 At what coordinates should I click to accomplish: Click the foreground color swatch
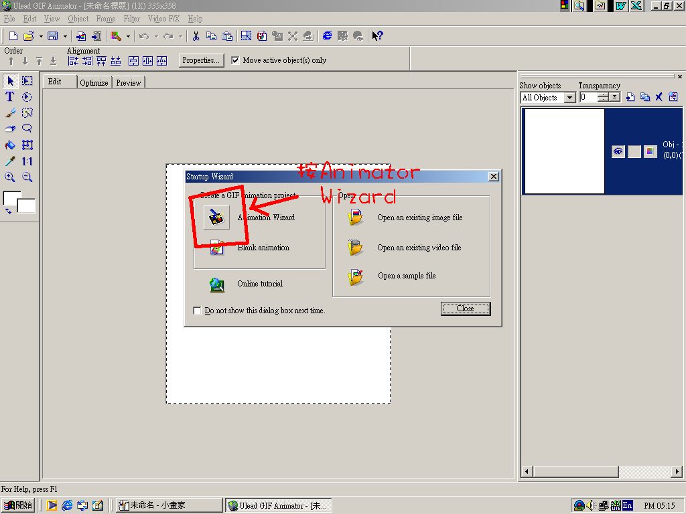(x=11, y=198)
